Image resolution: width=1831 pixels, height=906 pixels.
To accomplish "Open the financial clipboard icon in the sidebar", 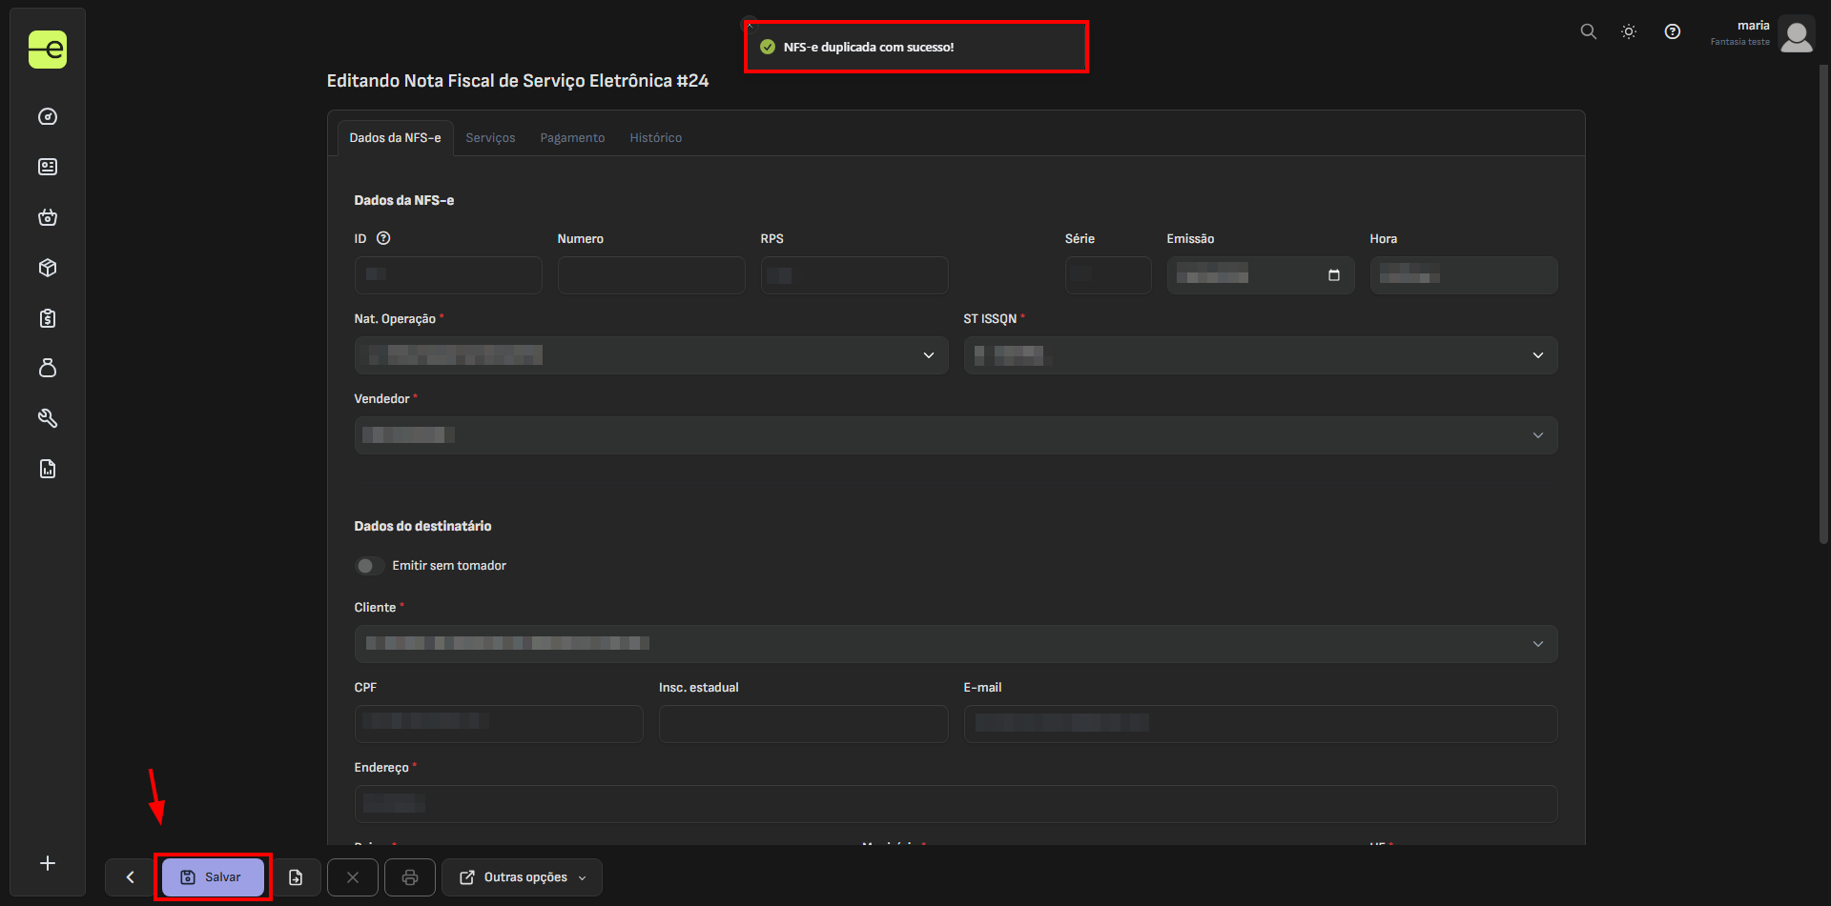I will [x=48, y=318].
